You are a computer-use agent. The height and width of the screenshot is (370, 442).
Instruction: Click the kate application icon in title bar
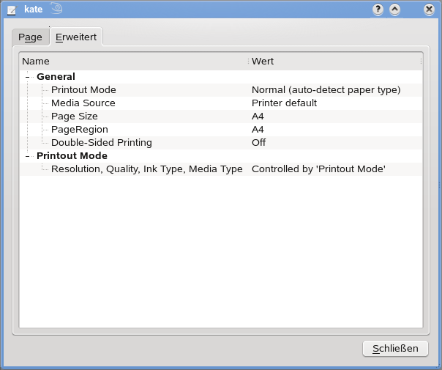tap(12, 10)
